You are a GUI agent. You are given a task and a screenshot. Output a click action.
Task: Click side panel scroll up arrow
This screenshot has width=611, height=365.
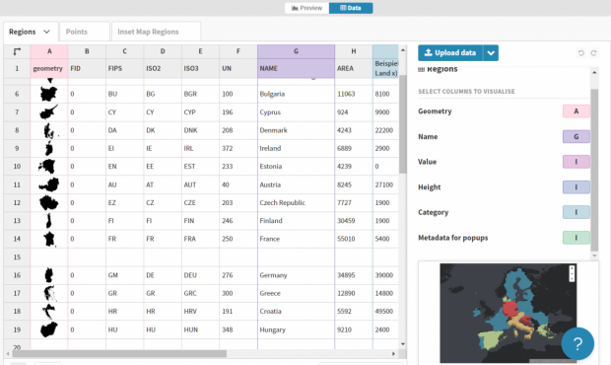click(594, 73)
